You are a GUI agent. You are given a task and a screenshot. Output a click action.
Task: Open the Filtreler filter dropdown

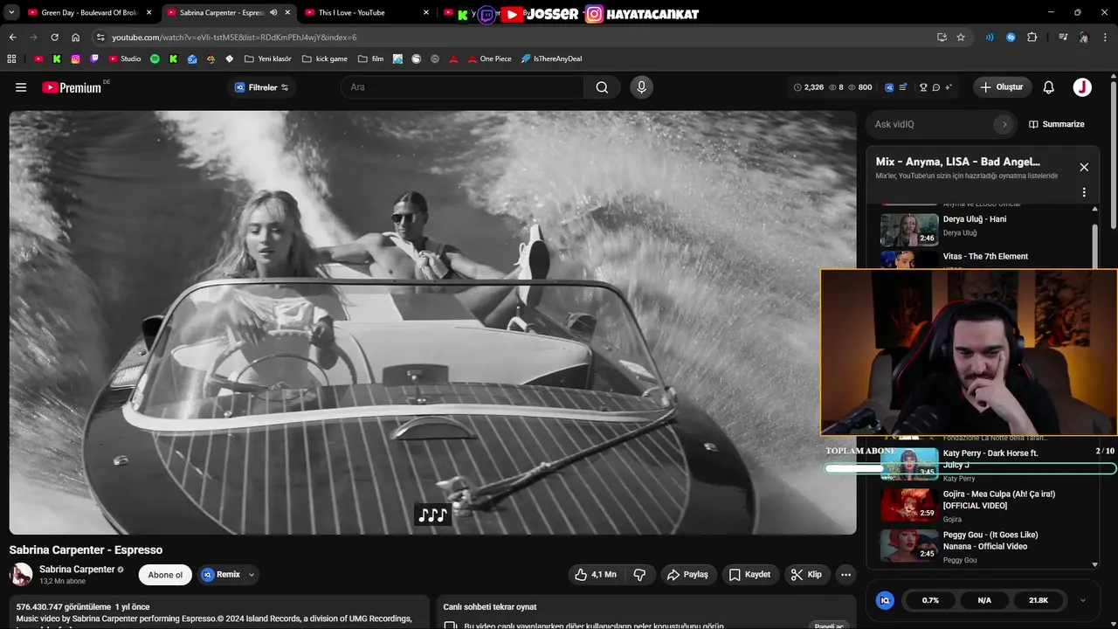[261, 87]
